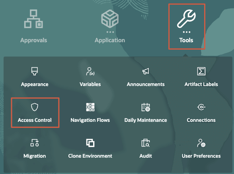Open the Access Control shield icon
This screenshot has width=234, height=174.
pyautogui.click(x=35, y=107)
